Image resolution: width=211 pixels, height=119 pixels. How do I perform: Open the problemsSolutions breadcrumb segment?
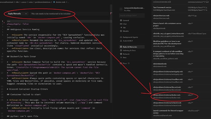coord(43,2)
